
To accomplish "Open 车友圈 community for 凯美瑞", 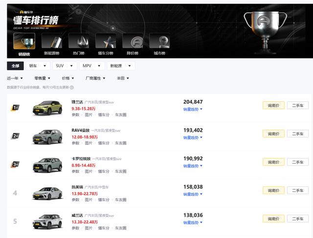I will tap(121, 200).
